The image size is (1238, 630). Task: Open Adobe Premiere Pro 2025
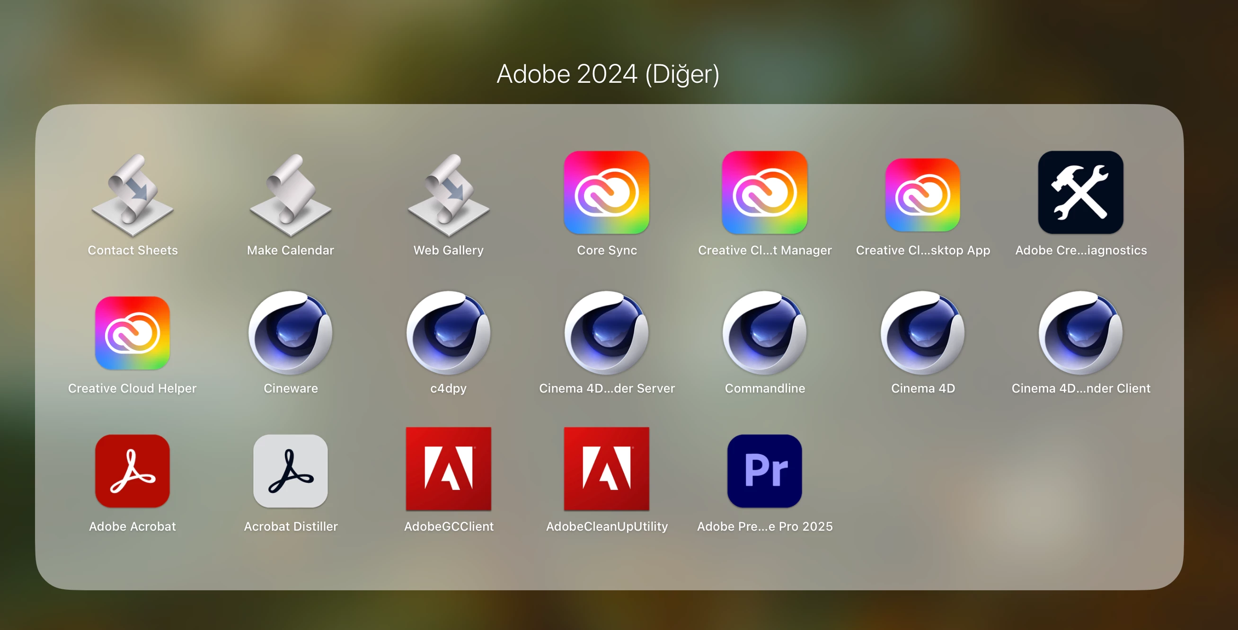point(765,471)
